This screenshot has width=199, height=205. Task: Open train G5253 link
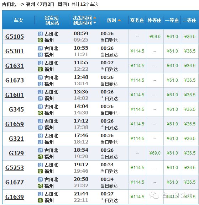pyautogui.click(x=15, y=168)
